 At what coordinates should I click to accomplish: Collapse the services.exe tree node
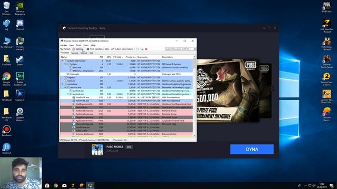pyautogui.click(x=65, y=88)
